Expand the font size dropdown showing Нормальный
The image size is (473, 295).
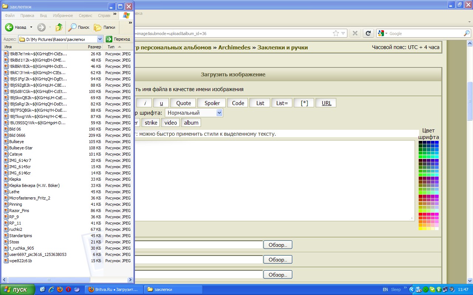pyautogui.click(x=219, y=113)
